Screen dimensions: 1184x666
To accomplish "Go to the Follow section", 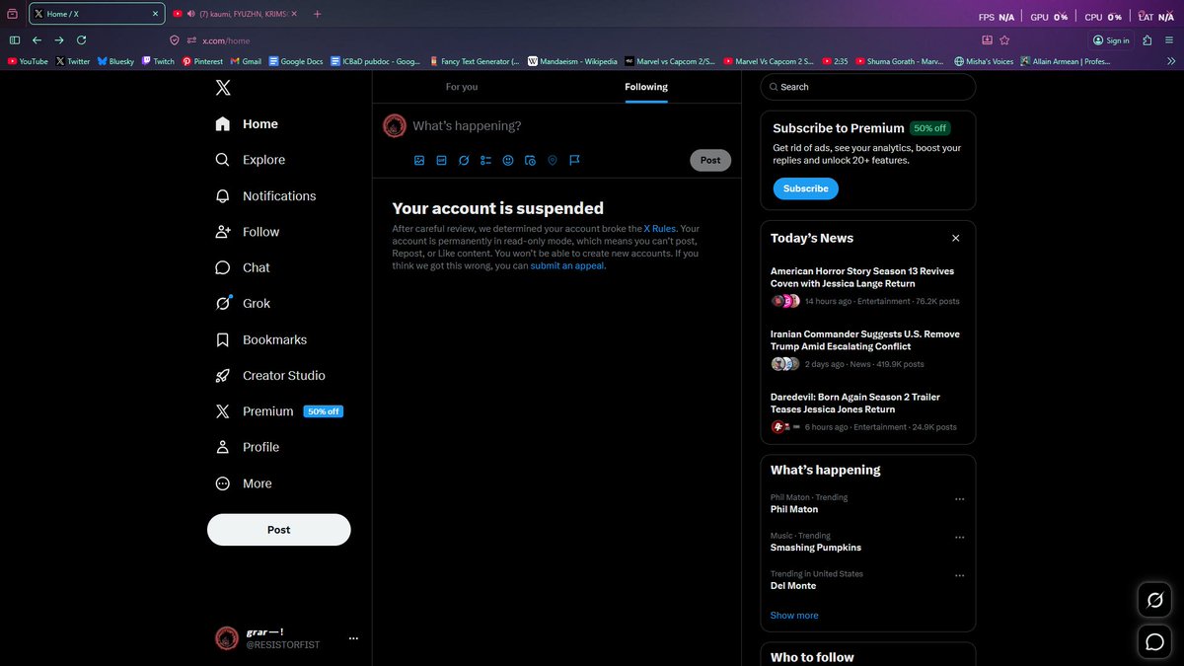I will tap(248, 232).
